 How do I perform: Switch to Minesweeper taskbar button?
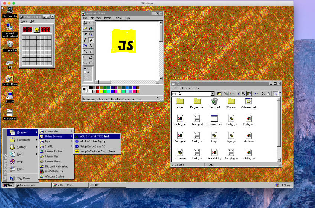[x=33, y=185]
